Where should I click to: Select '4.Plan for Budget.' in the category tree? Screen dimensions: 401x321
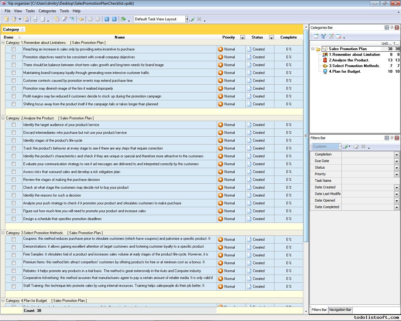click(x=345, y=71)
